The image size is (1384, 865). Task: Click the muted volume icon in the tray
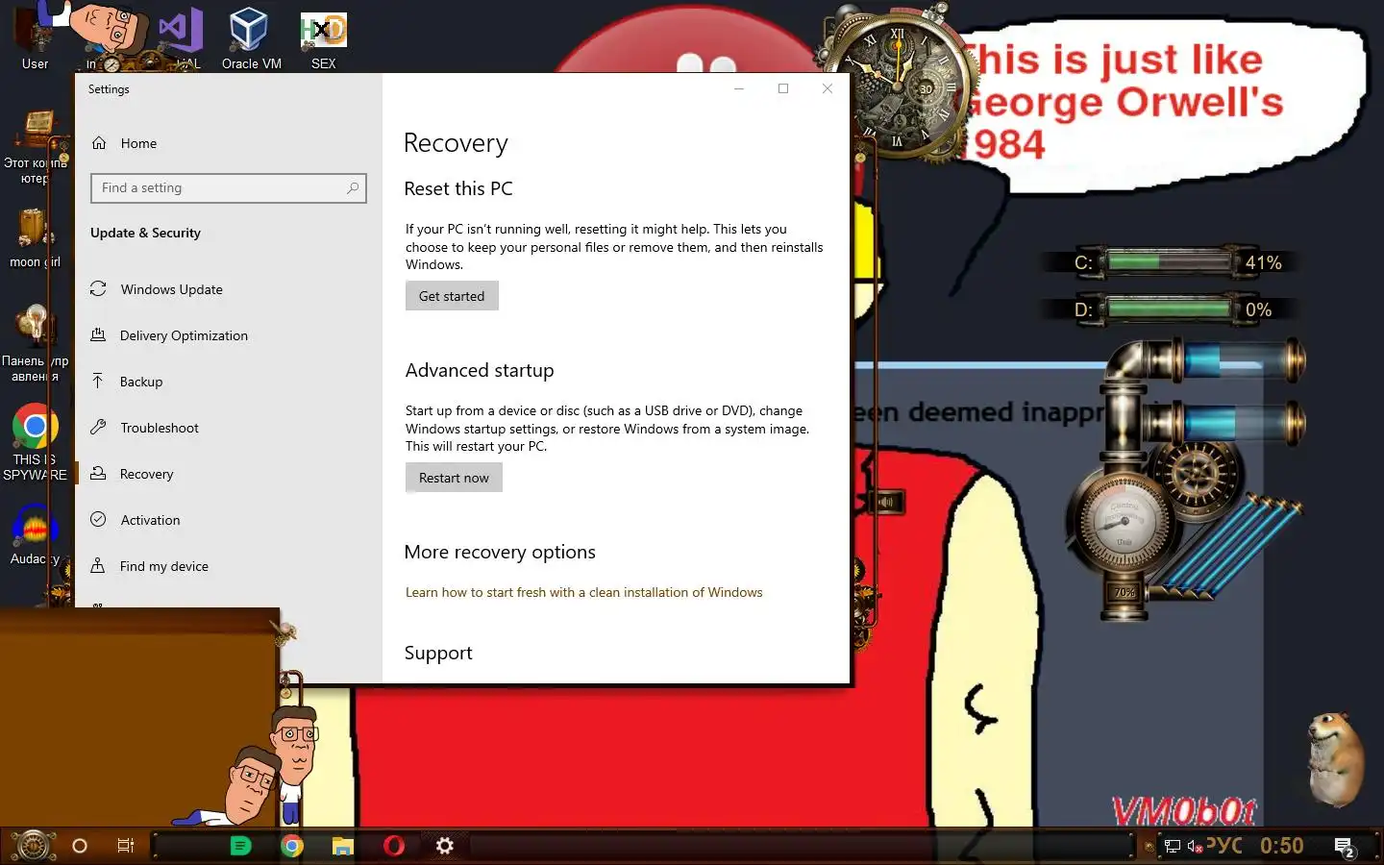coord(1195,847)
